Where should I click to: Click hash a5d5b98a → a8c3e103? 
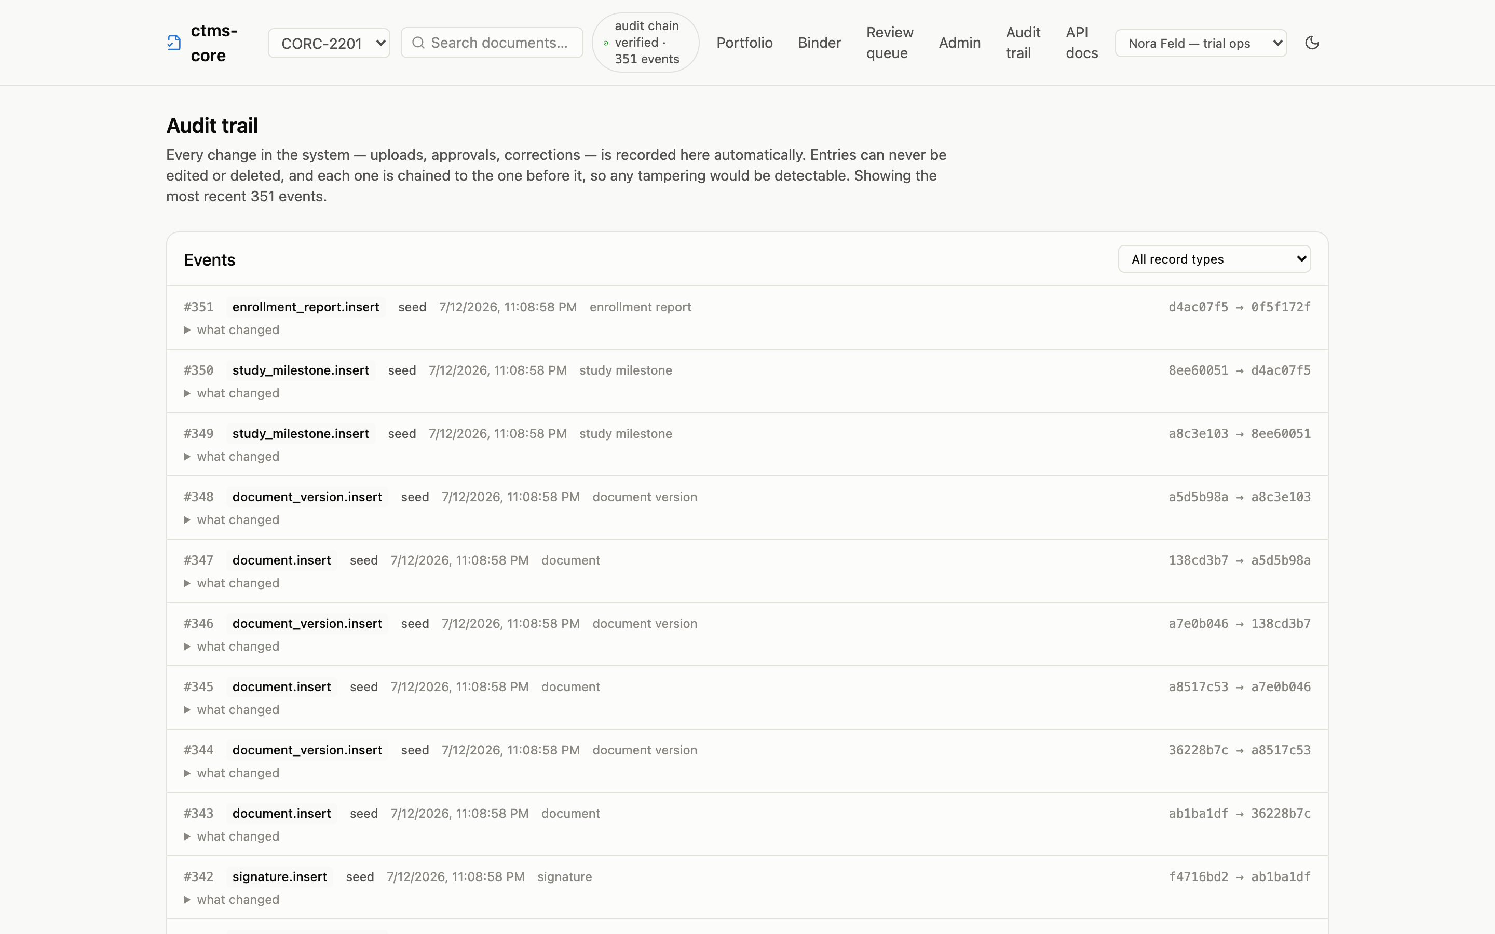1239,497
